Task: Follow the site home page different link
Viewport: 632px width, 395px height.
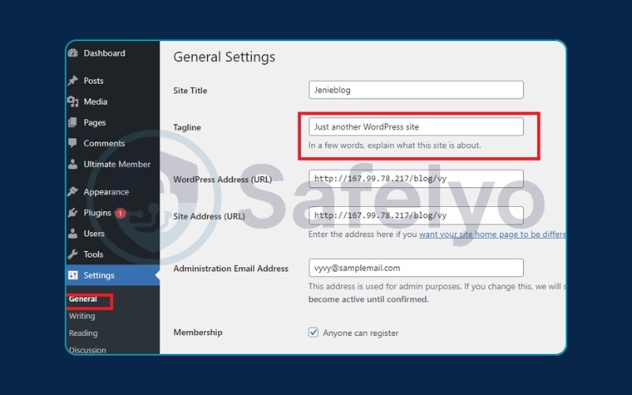Action: (x=492, y=235)
